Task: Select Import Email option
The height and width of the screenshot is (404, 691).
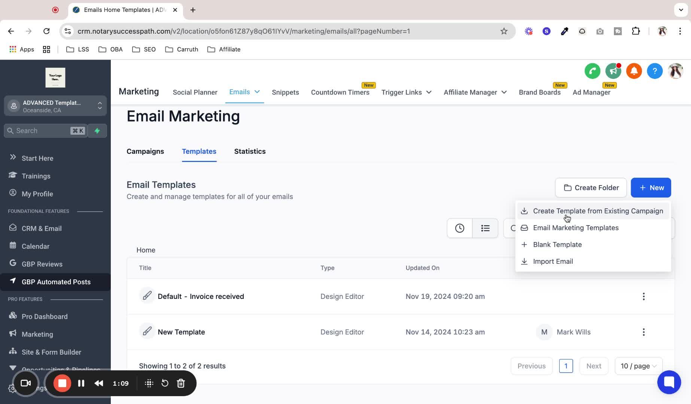Action: point(593,261)
